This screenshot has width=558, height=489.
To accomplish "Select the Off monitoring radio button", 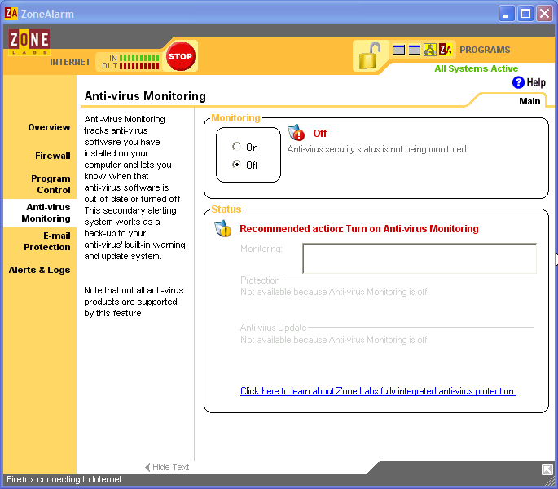I will coord(236,165).
